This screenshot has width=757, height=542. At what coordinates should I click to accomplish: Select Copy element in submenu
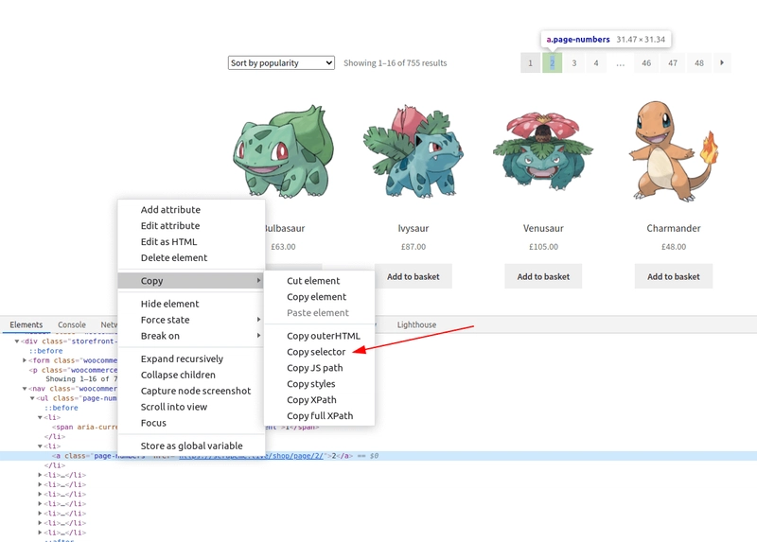[319, 297]
